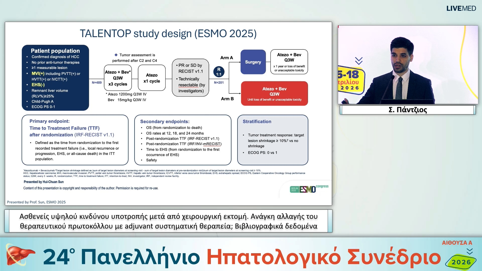Open the Surgery box in Arm A
The image size is (482, 271).
click(x=253, y=62)
